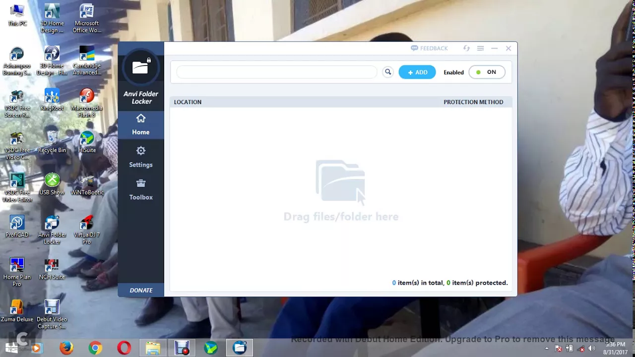The height and width of the screenshot is (357, 635).
Task: Select the WiNToBootic desktop icon
Action: [87, 184]
